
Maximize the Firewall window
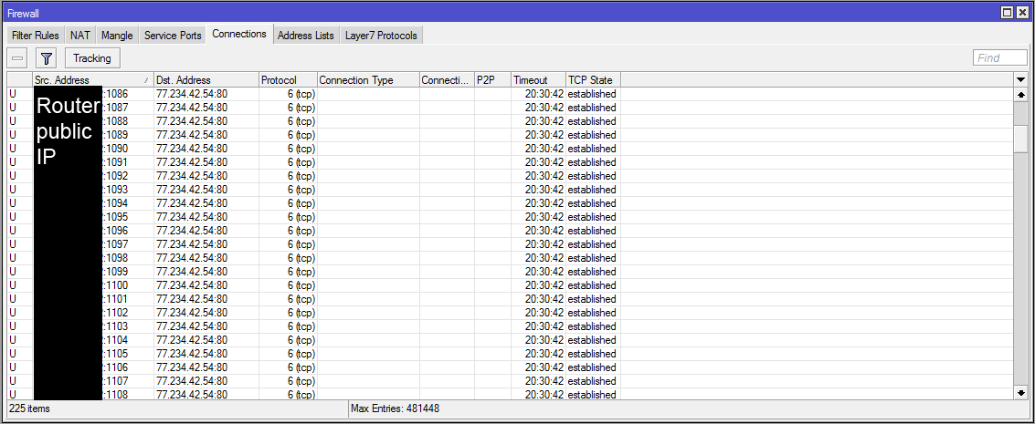[1008, 12]
